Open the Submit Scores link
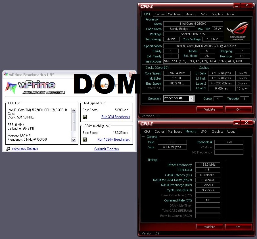 pos(106,149)
